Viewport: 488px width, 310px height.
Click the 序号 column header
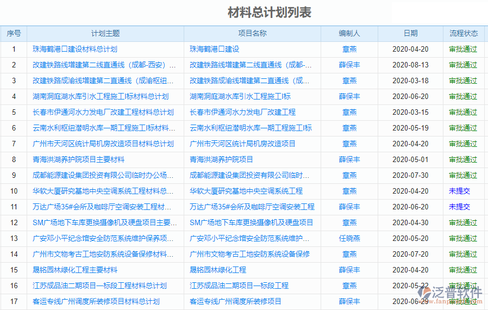click(x=14, y=33)
